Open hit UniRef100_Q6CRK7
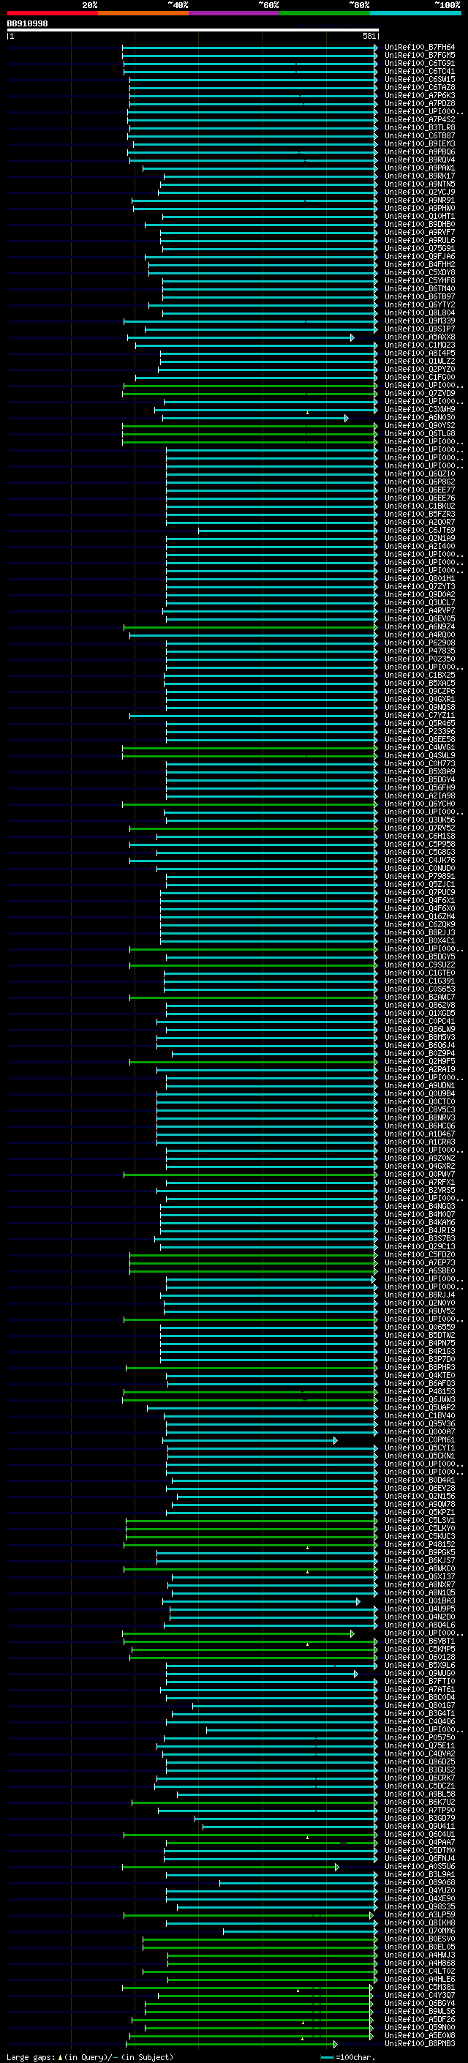 (x=419, y=1778)
